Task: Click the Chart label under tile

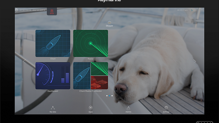Action: tap(53, 59)
